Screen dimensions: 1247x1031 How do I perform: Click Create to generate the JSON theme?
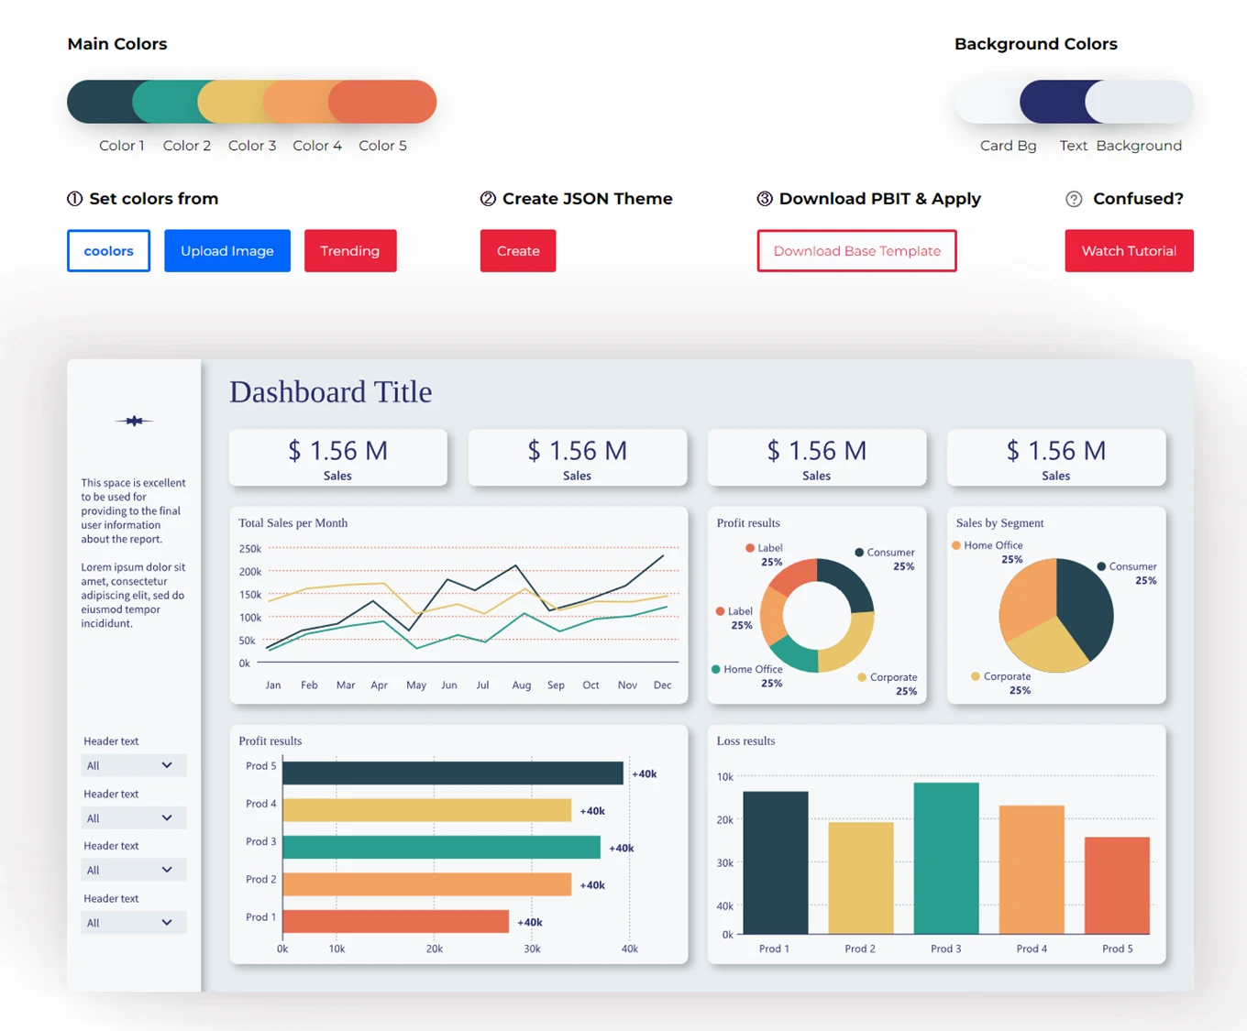tap(517, 250)
